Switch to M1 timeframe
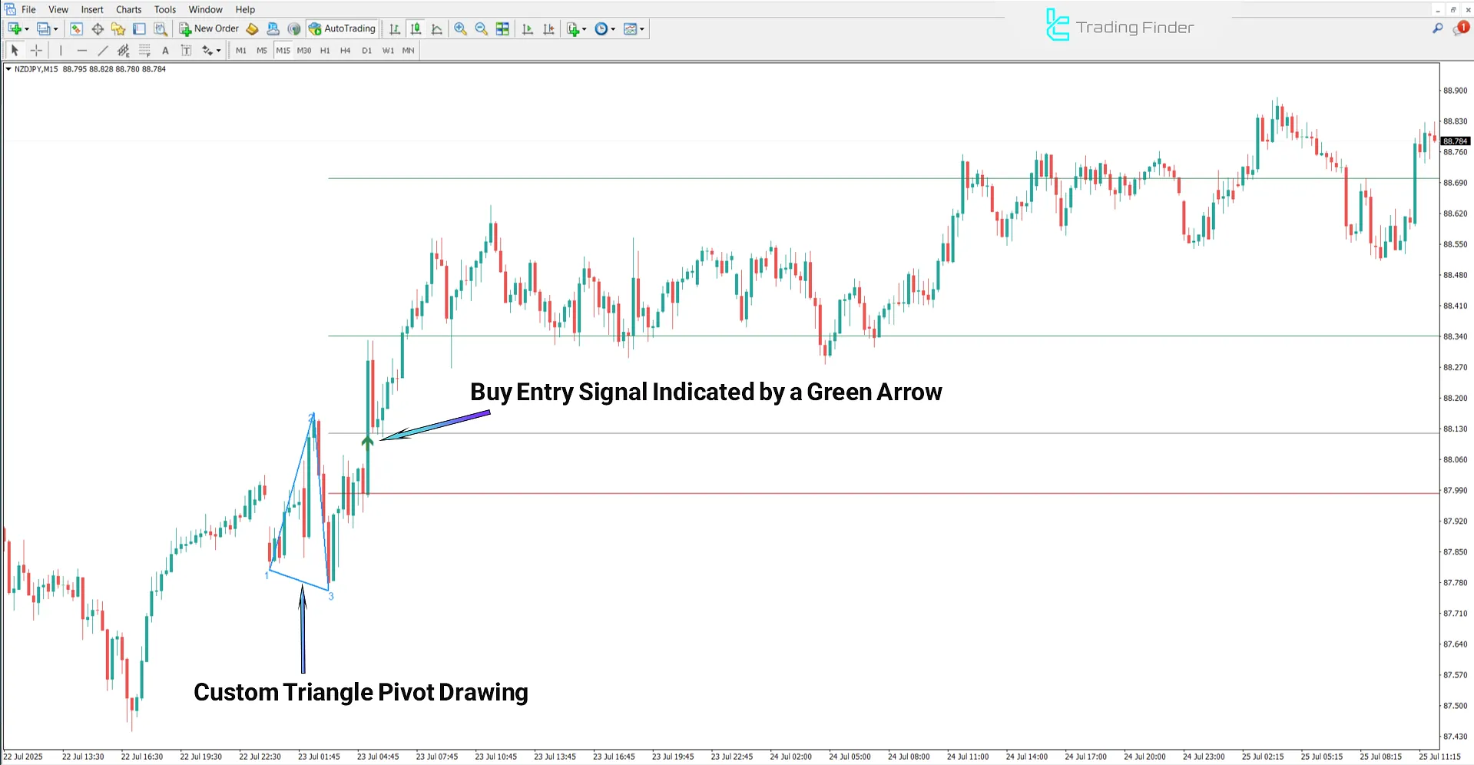The image size is (1474, 765). 241,51
